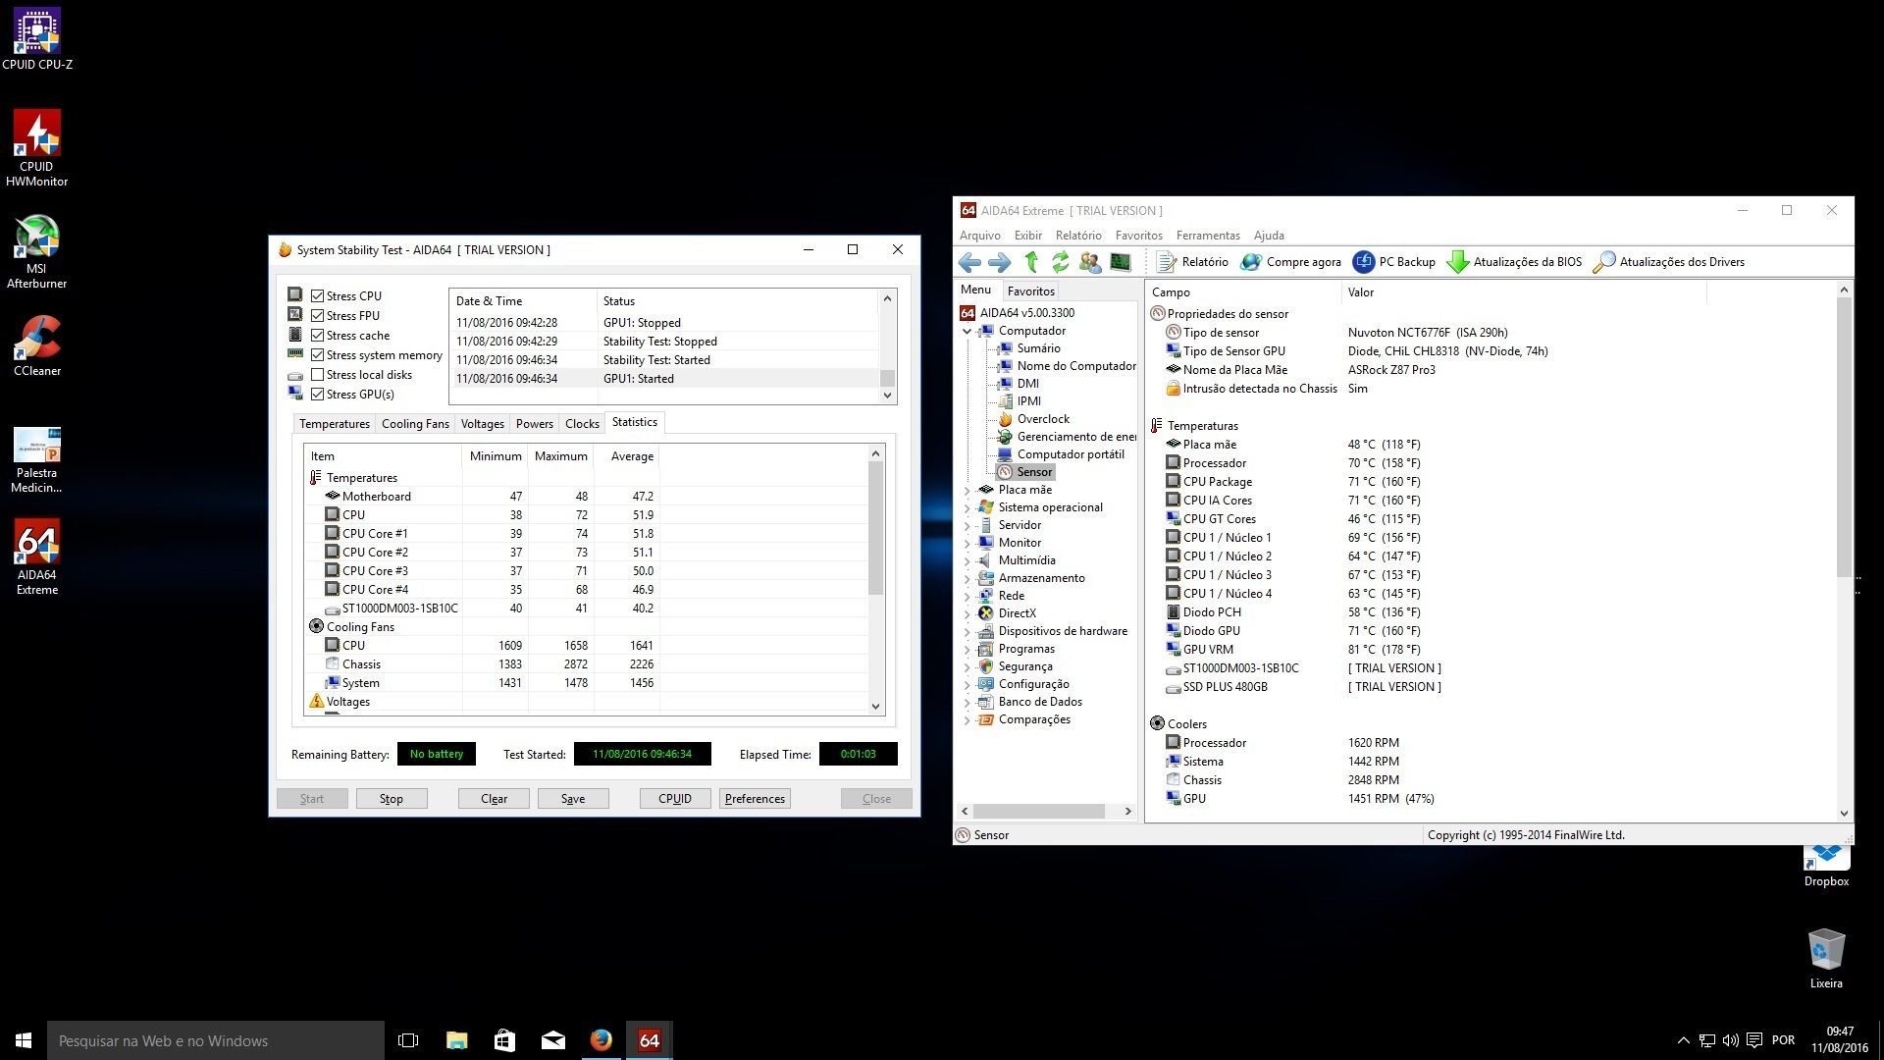Image resolution: width=1884 pixels, height=1060 pixels.
Task: Open Lixeira recycle bin icon
Action: coord(1826,958)
